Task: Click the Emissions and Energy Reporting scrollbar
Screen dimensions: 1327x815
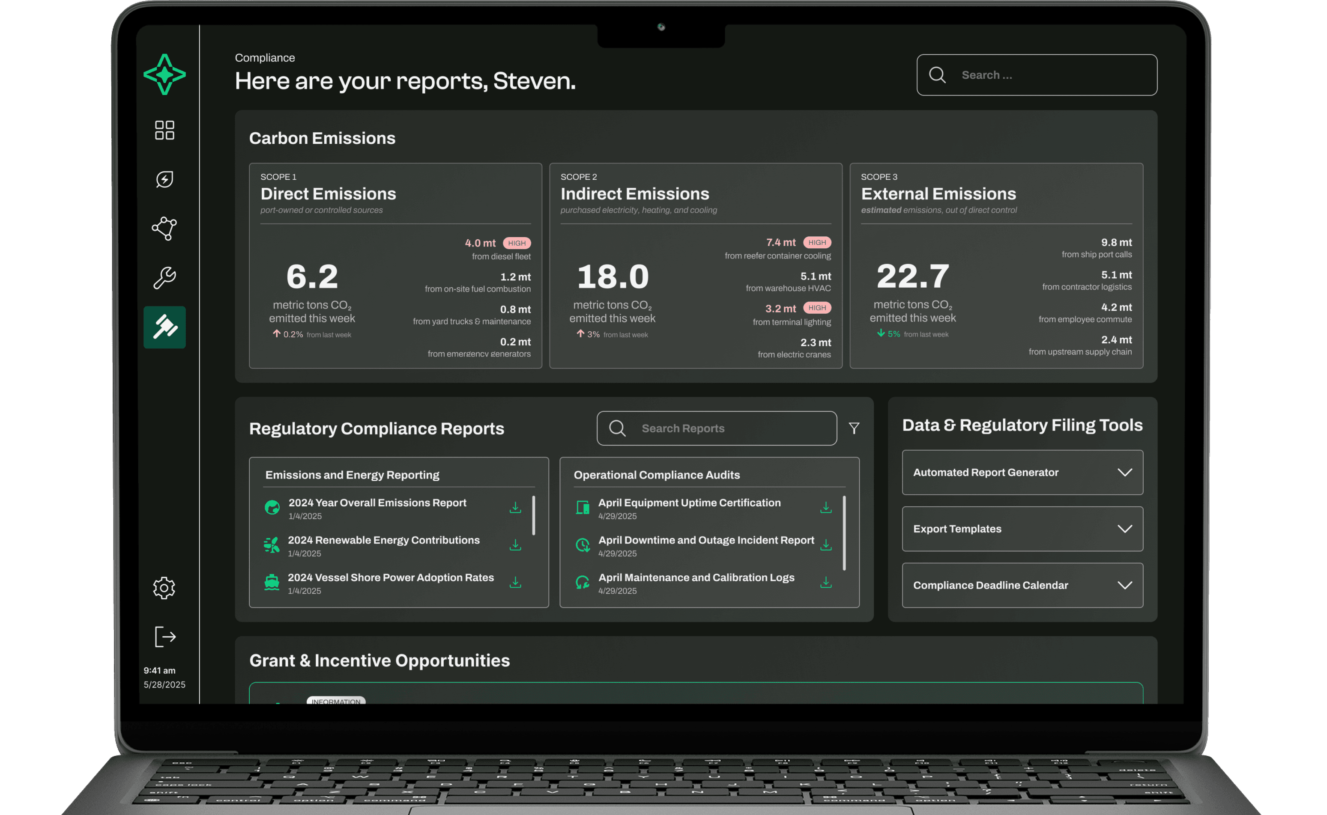Action: pos(533,515)
